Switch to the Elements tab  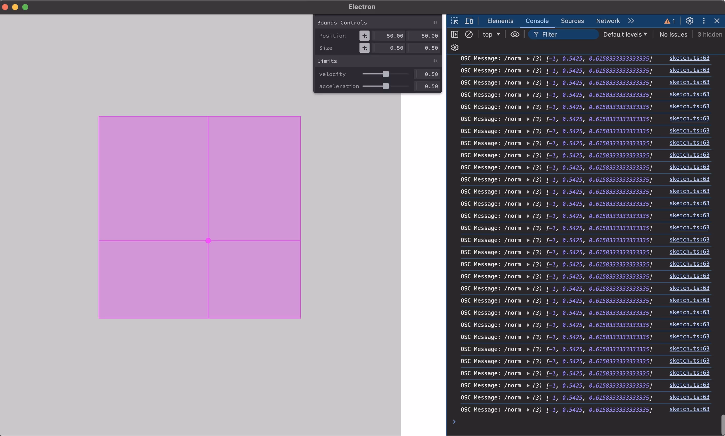tap(500, 21)
